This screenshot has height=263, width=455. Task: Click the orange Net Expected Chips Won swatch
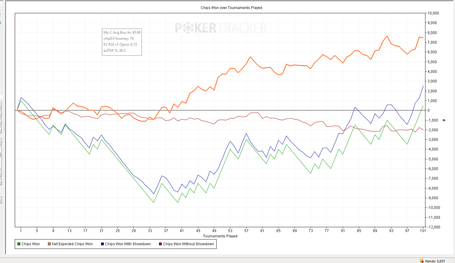tap(49, 244)
